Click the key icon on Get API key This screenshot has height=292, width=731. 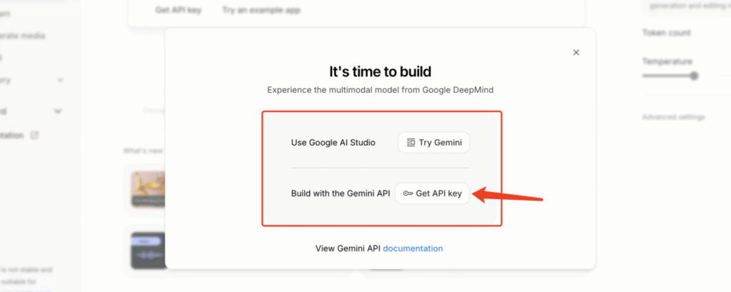tap(408, 193)
